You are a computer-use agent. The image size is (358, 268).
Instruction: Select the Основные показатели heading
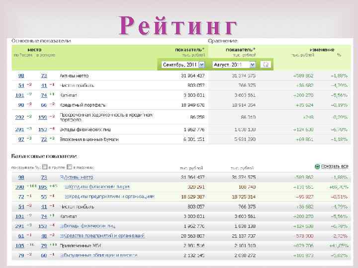(x=41, y=41)
